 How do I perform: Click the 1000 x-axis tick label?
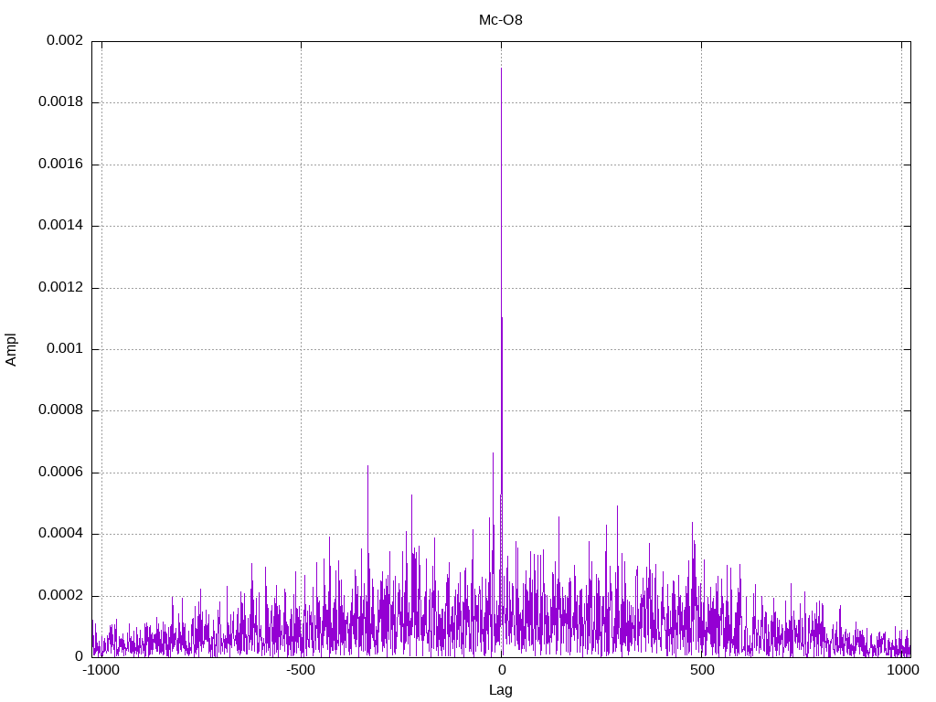(x=902, y=670)
